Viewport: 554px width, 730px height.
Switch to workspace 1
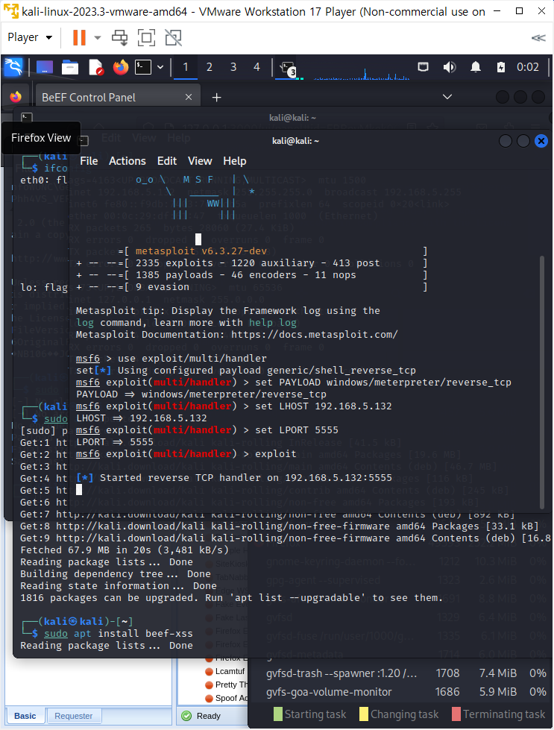[185, 67]
